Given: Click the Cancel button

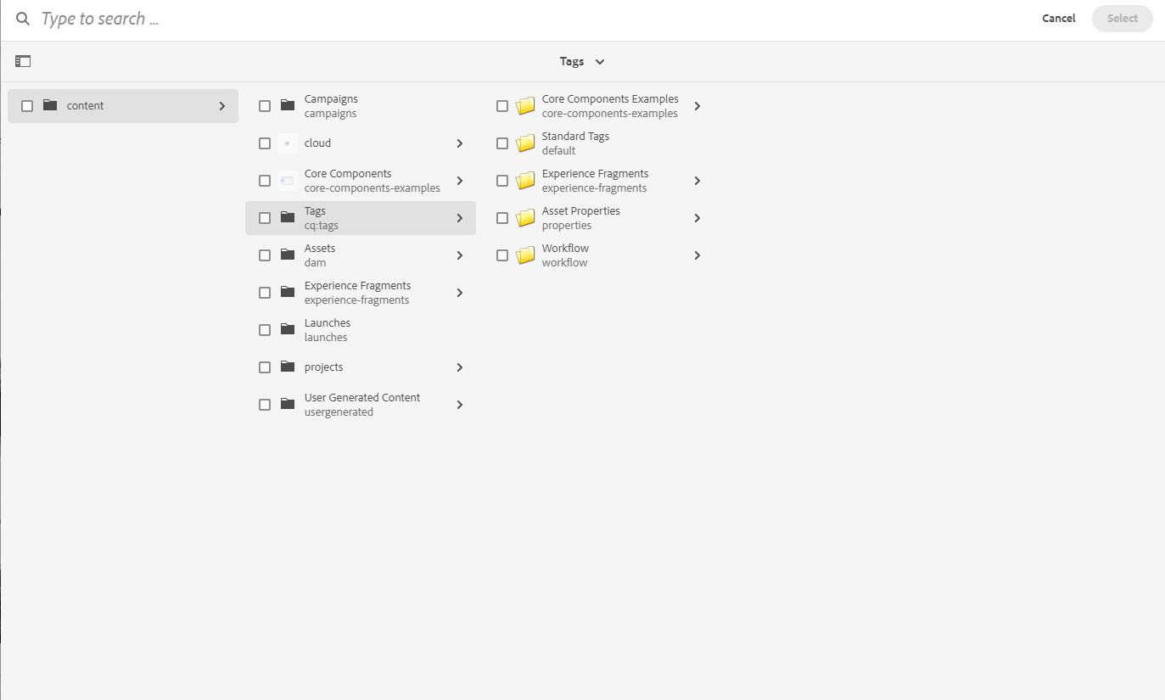Looking at the screenshot, I should click(1059, 19).
